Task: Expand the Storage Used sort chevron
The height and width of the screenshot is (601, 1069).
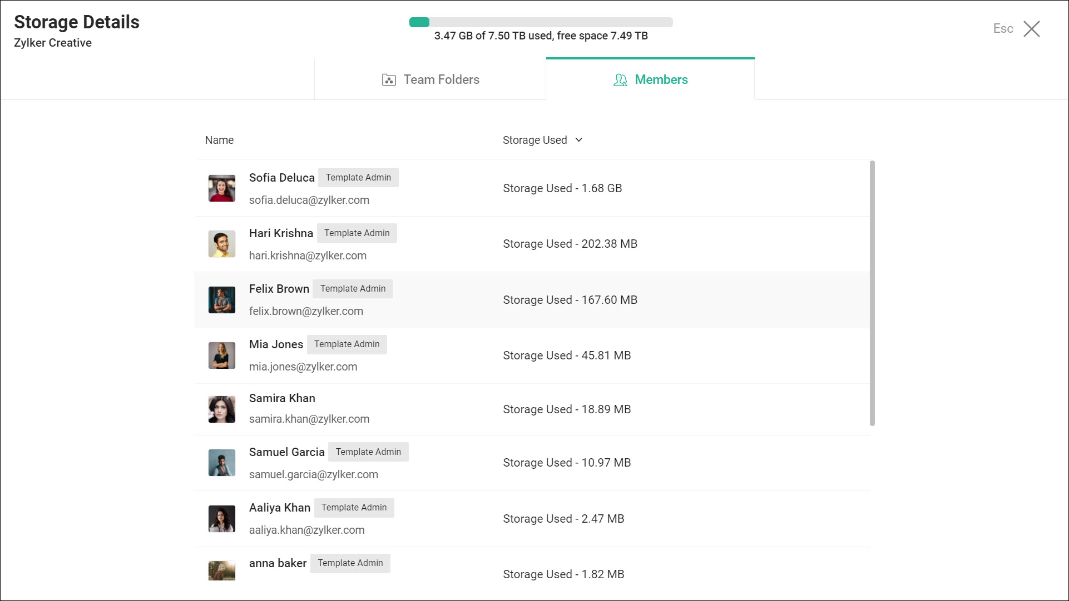Action: (578, 140)
